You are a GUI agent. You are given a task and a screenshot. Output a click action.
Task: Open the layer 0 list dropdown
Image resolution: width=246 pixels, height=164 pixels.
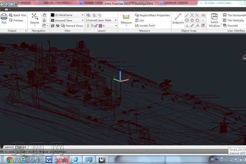pos(116,26)
